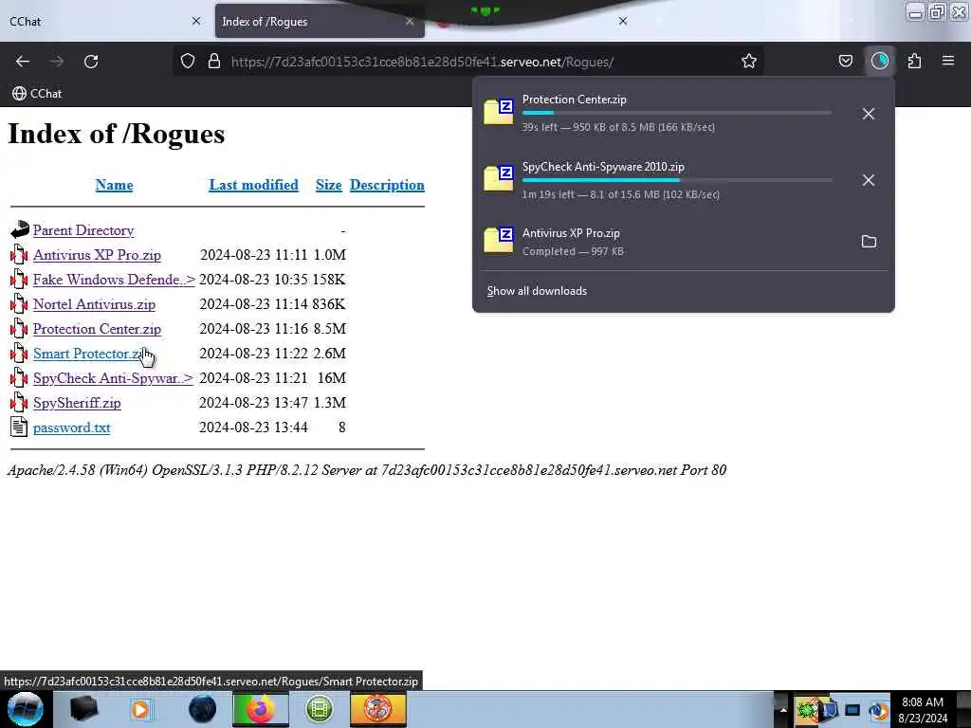Open the CChat bookmark in bookmarks bar
971x728 pixels.
pos(37,94)
